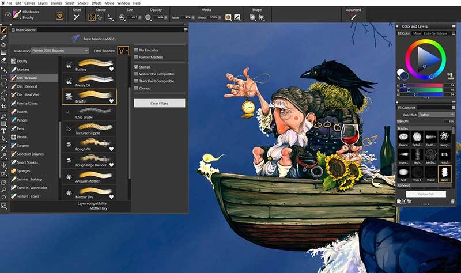The height and width of the screenshot is (273, 461).
Task: Favorite the Buttery brush heart
Action: (111, 69)
